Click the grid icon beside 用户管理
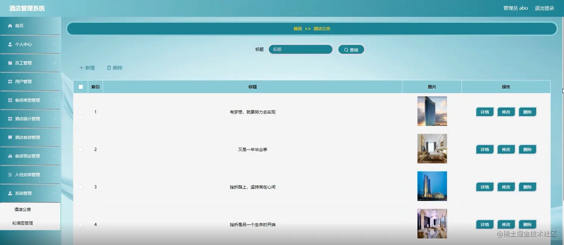The height and width of the screenshot is (245, 564). click(10, 82)
